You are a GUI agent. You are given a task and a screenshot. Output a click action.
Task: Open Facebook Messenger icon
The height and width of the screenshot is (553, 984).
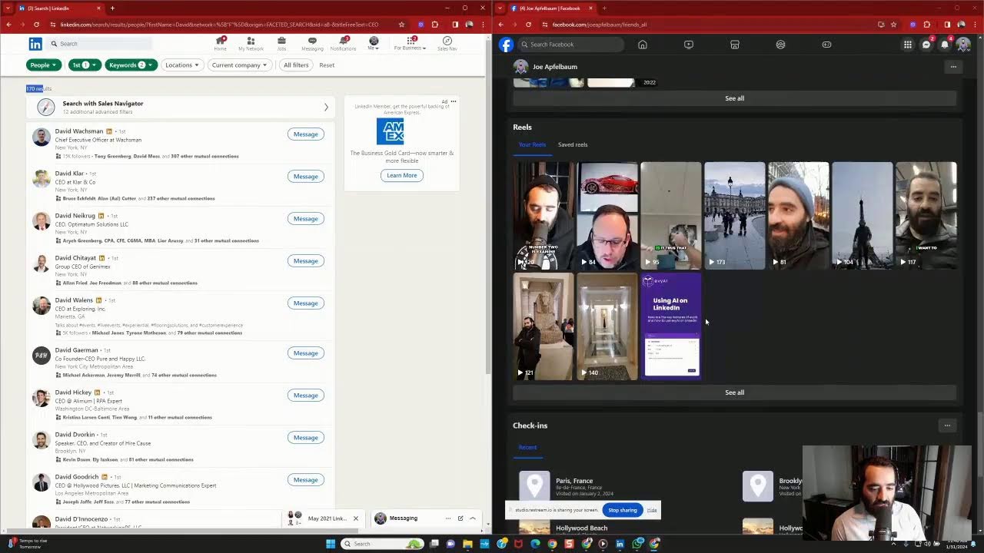click(926, 45)
